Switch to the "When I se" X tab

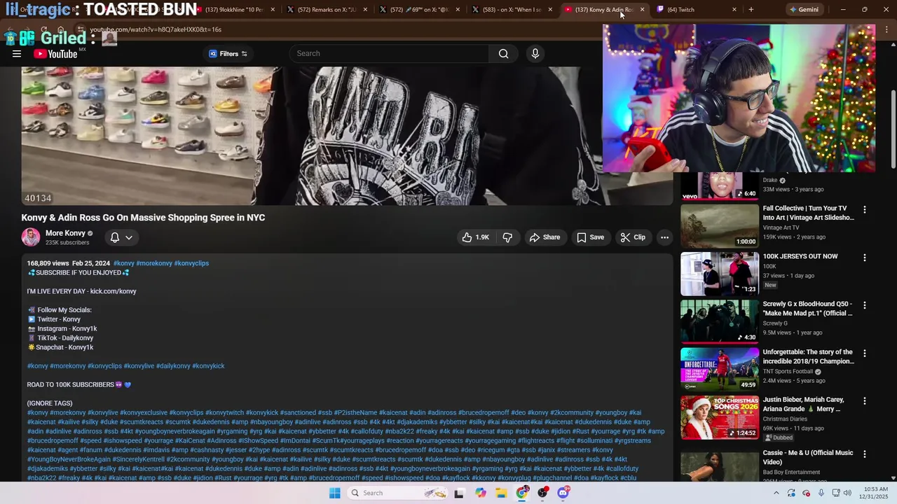[x=511, y=10]
